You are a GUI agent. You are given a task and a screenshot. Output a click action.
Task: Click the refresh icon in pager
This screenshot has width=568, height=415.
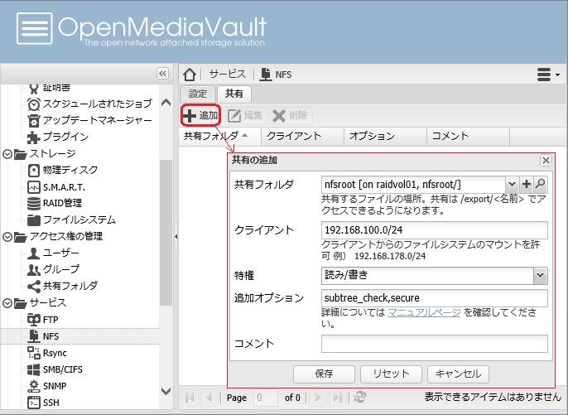(x=359, y=398)
